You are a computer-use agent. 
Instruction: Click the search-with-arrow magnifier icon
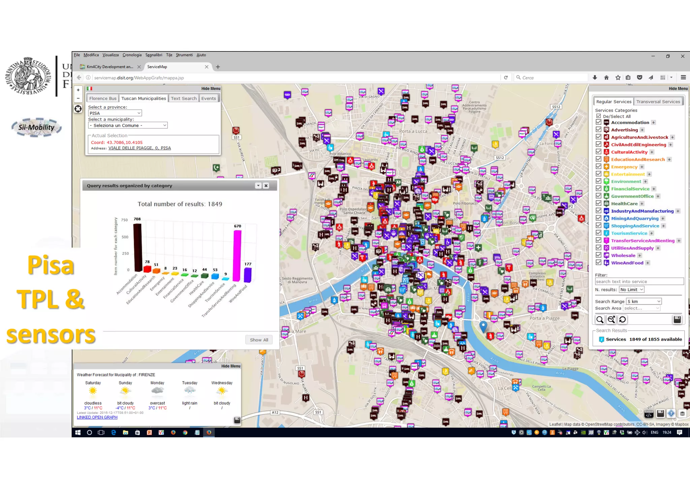click(x=611, y=320)
